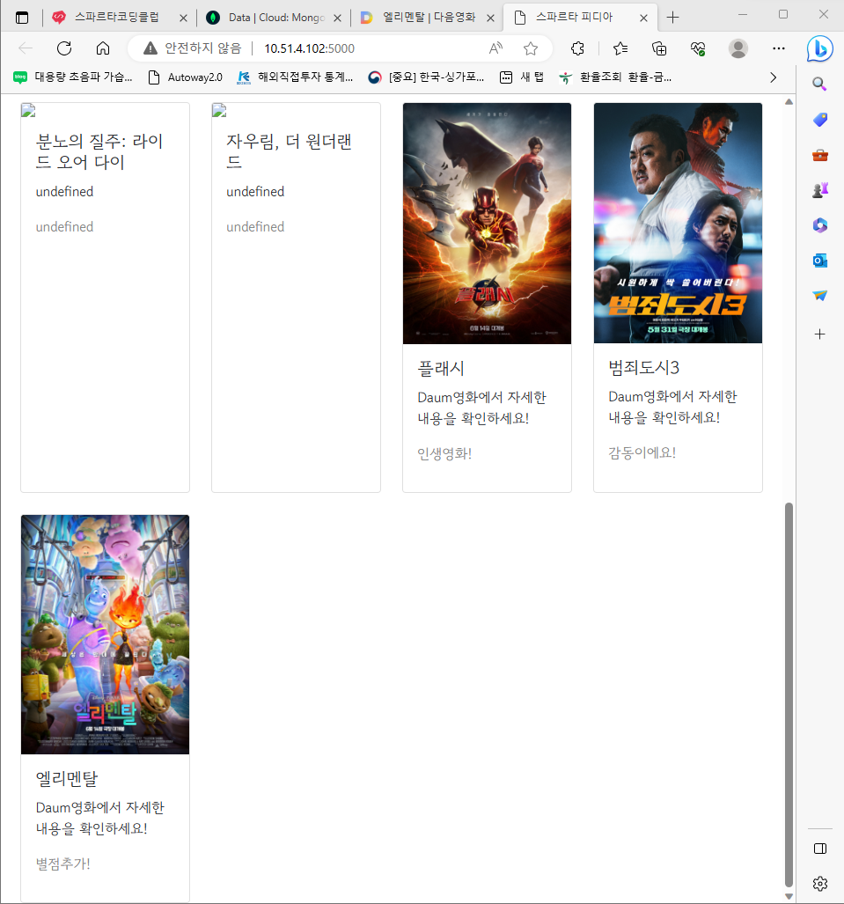
Task: Close the Data | Cloud: MongoDB tab
Action: [337, 18]
